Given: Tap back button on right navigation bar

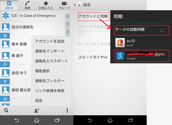Looking at the screenshot, I should tap(90, 120).
